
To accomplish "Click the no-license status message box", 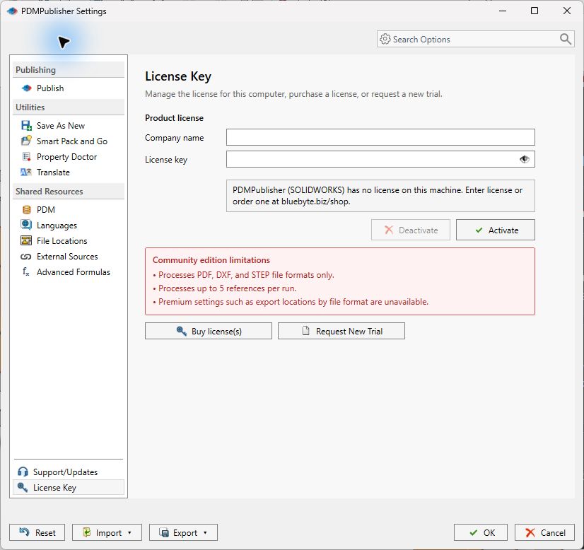I will 380,196.
